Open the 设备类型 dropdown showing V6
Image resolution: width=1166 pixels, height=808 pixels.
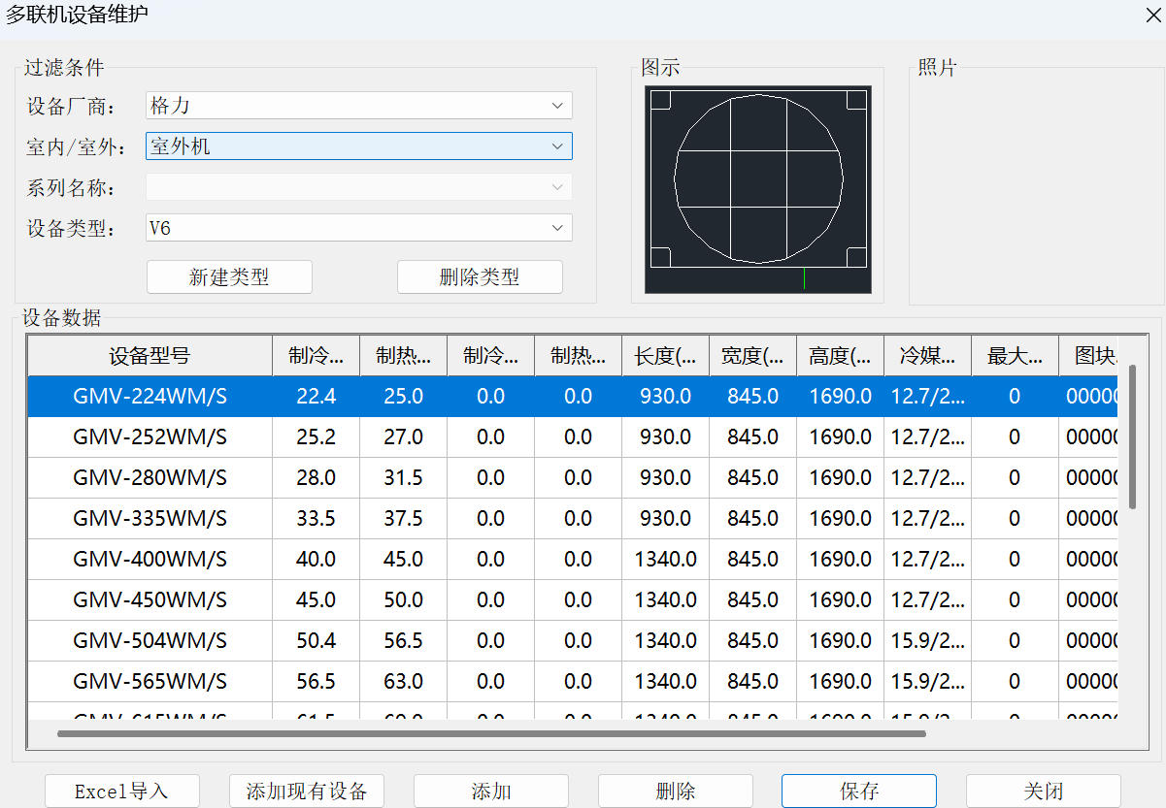[x=359, y=228]
